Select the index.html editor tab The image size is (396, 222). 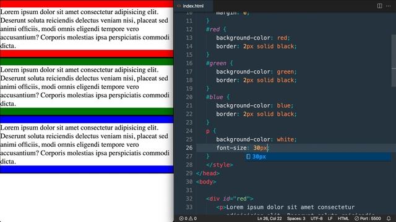point(193,6)
